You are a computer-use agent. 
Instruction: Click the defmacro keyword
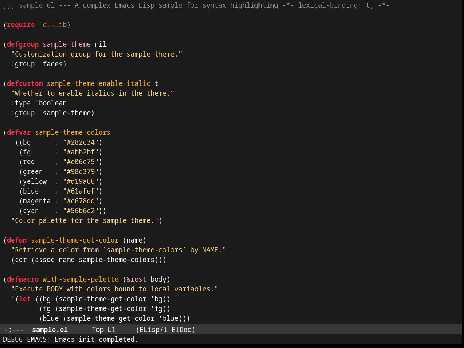coord(23,279)
